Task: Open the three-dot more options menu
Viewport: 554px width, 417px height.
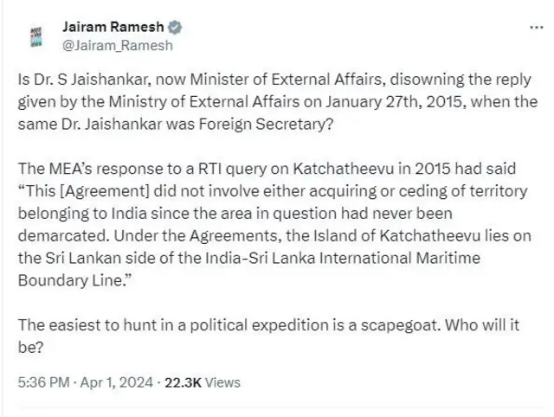Action: [x=537, y=28]
